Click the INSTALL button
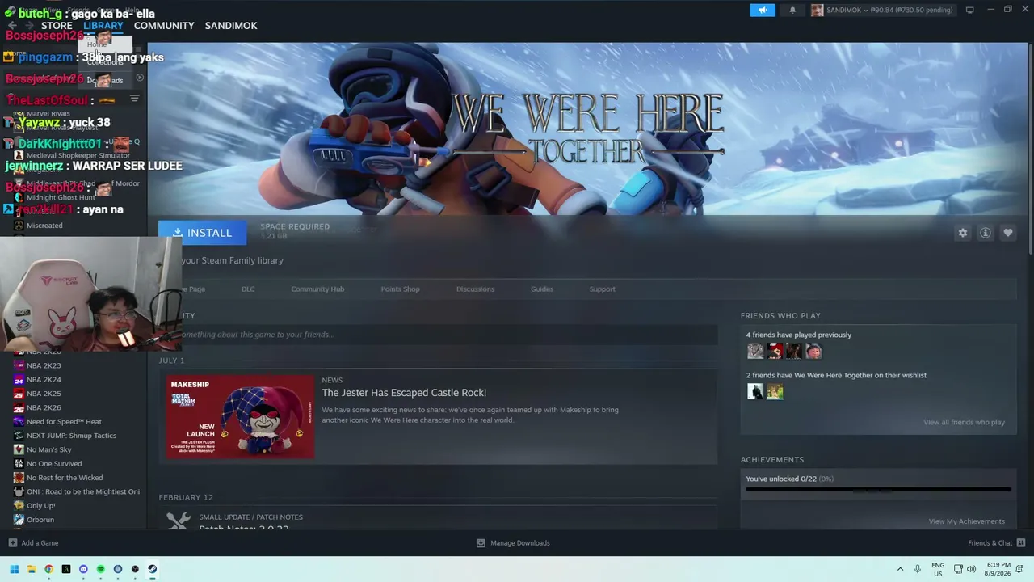This screenshot has height=582, width=1034. [x=202, y=233]
